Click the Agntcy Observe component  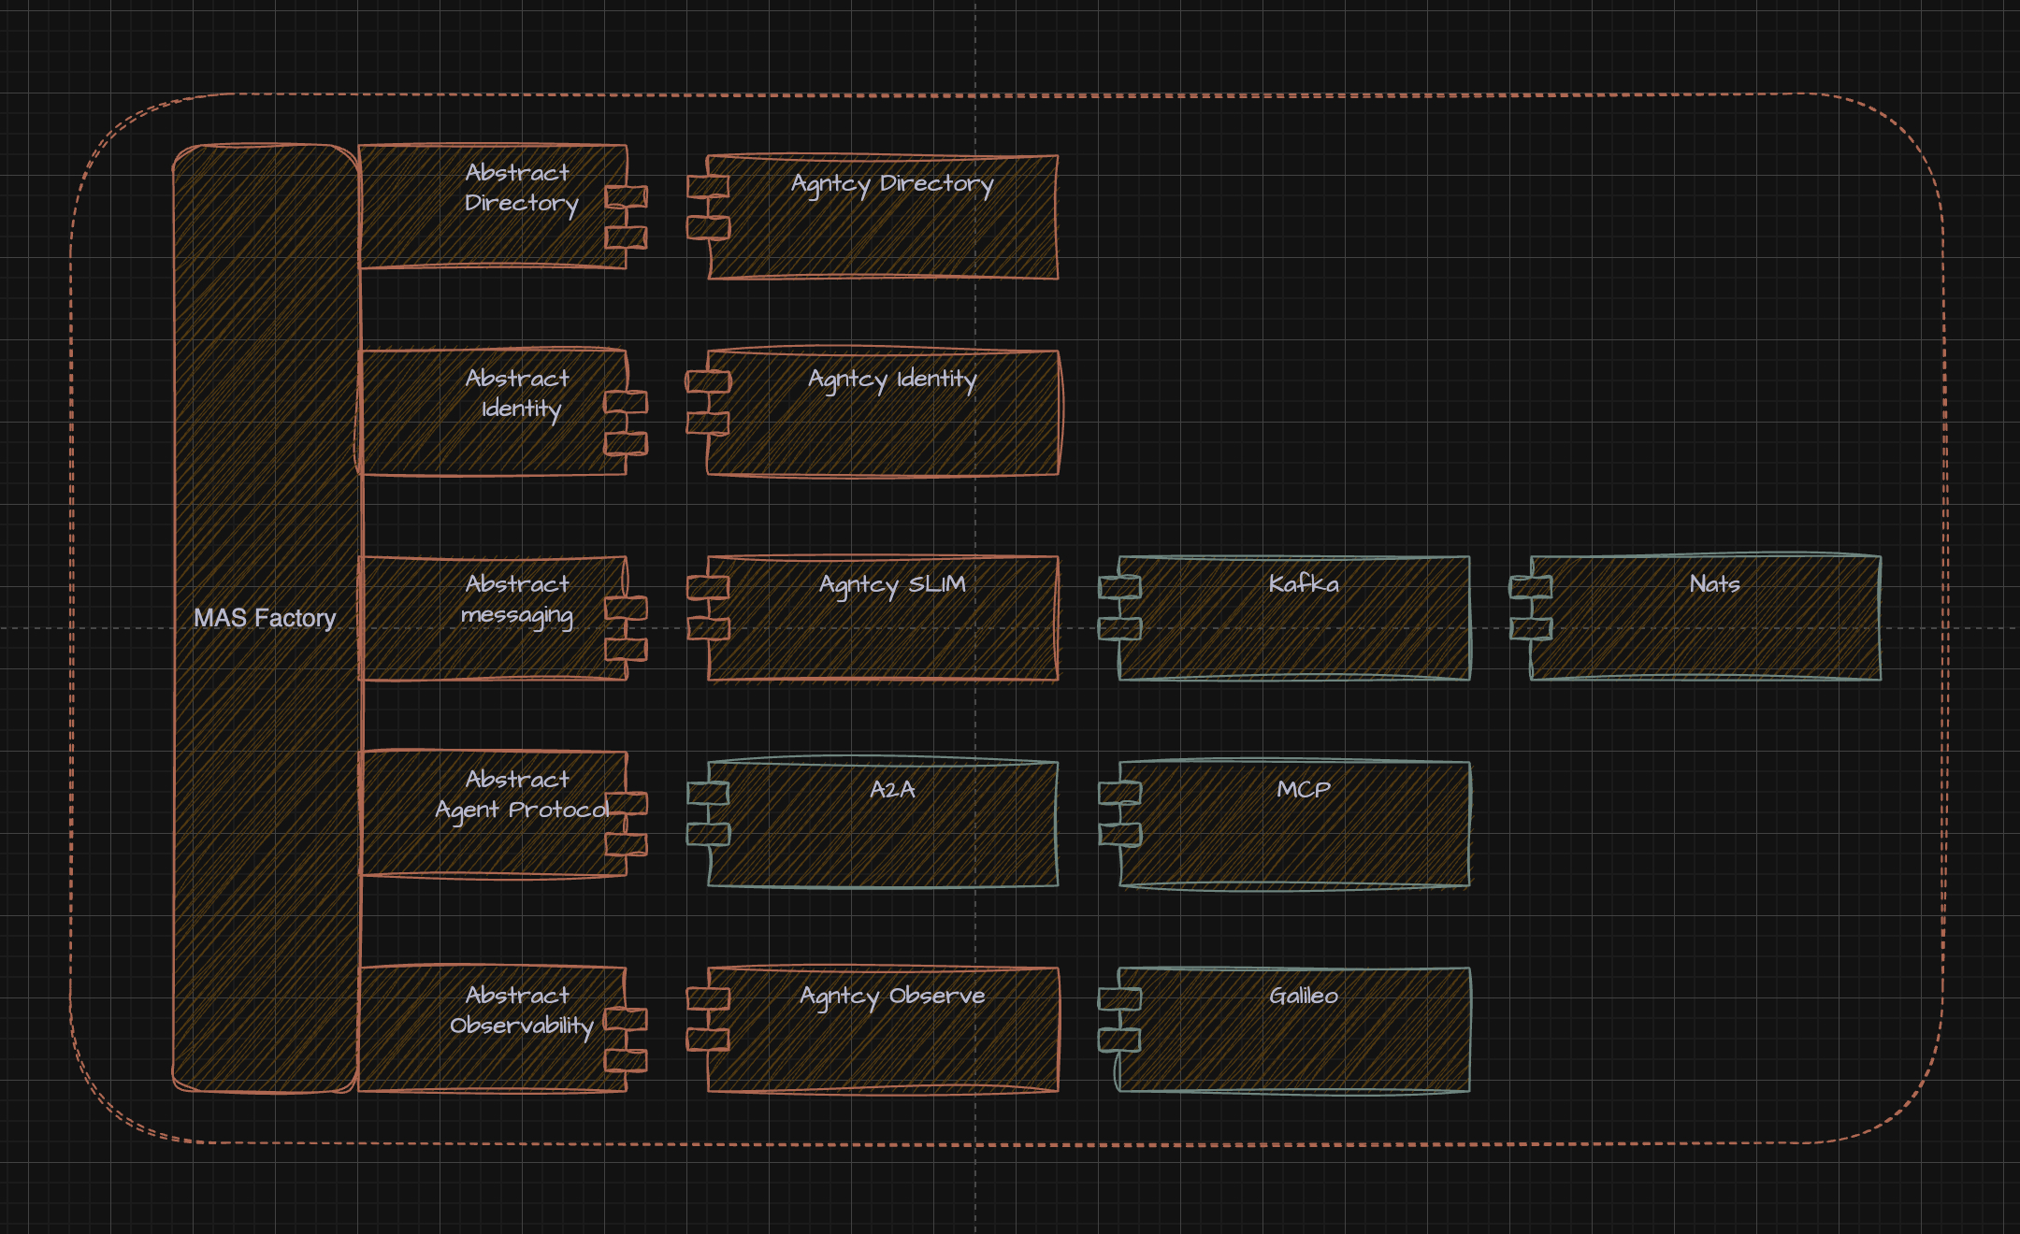coord(873,1029)
